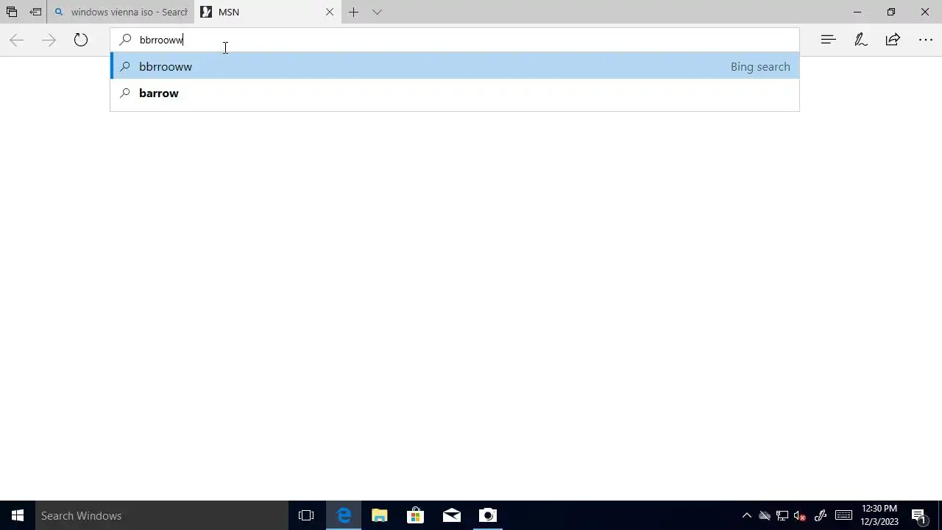Select the bbrrooww Bing search suggestion
Image resolution: width=942 pixels, height=530 pixels.
pyautogui.click(x=455, y=66)
